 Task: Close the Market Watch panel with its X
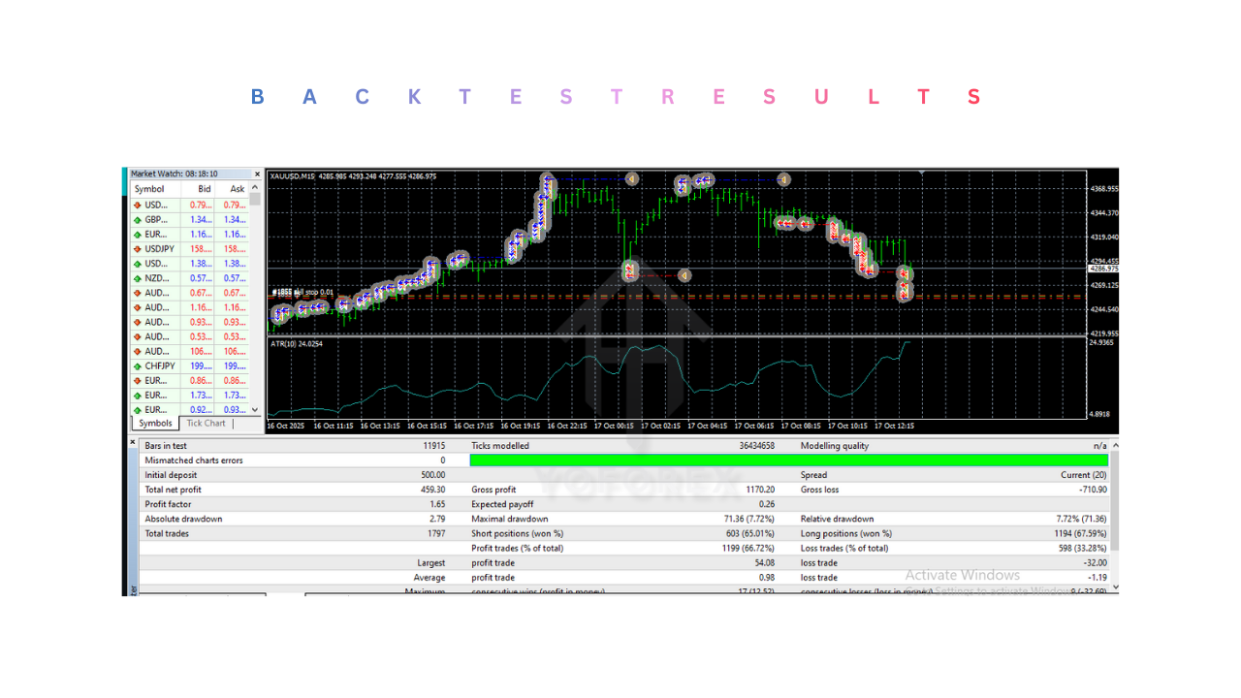coord(257,174)
